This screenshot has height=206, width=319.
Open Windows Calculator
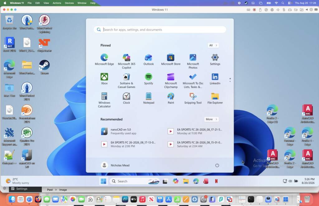pos(104,100)
